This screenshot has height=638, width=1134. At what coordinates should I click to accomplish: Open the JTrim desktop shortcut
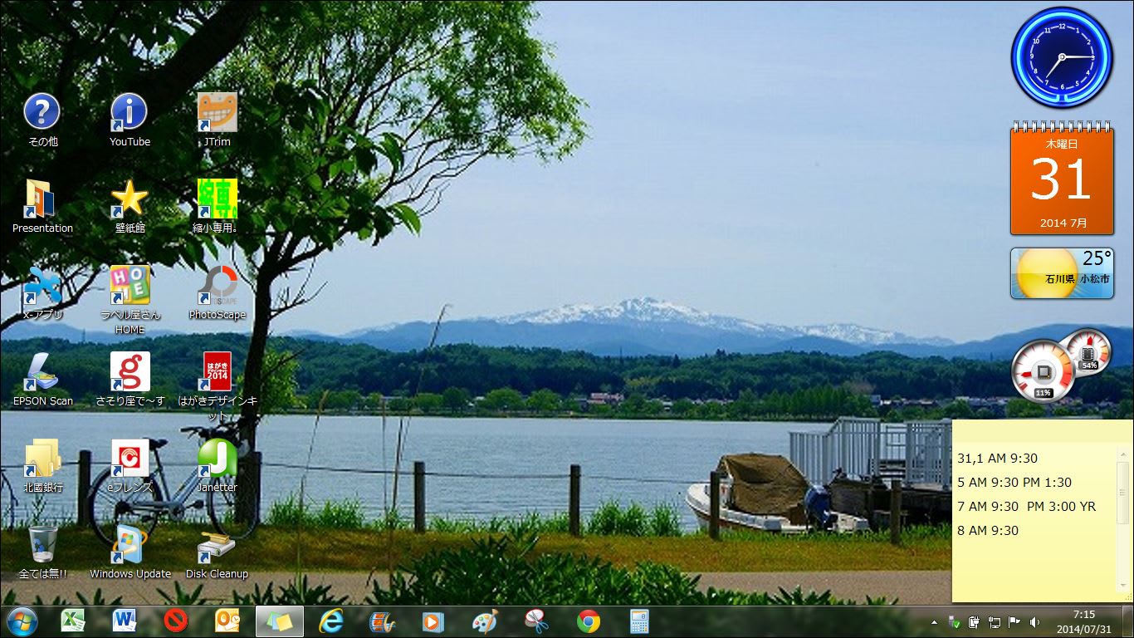click(218, 114)
